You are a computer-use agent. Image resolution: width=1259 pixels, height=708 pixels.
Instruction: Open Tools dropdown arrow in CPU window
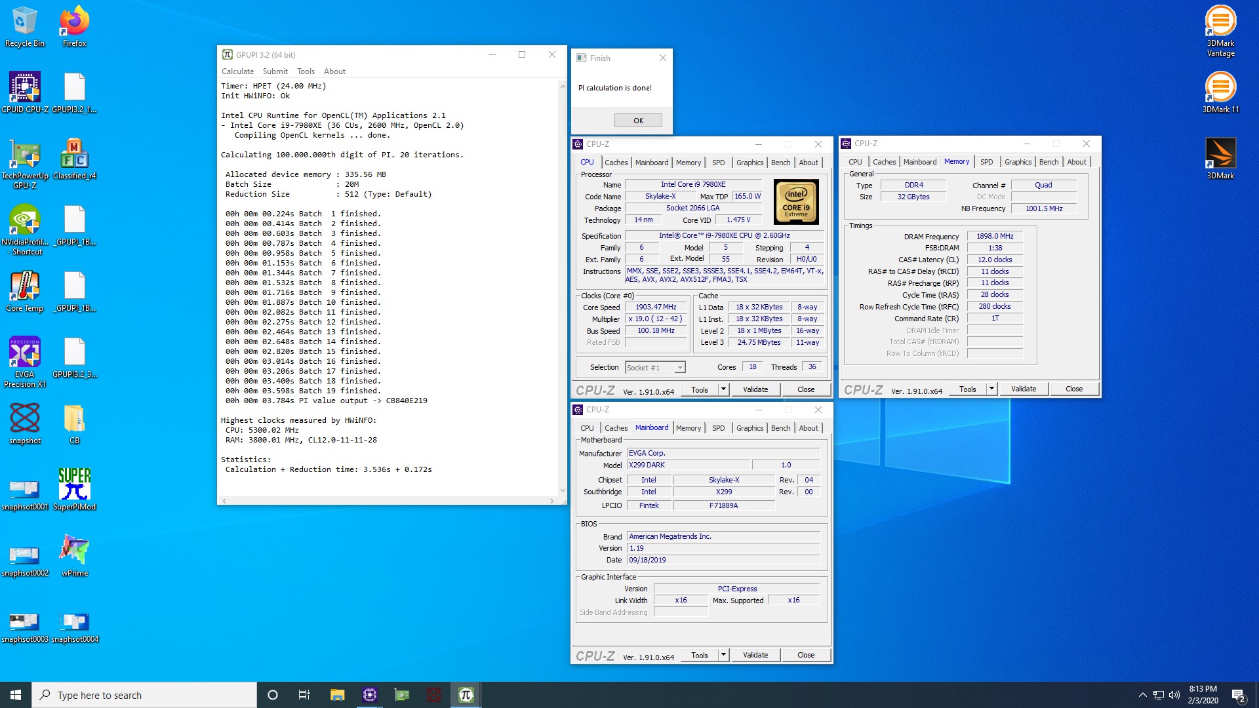coord(723,389)
